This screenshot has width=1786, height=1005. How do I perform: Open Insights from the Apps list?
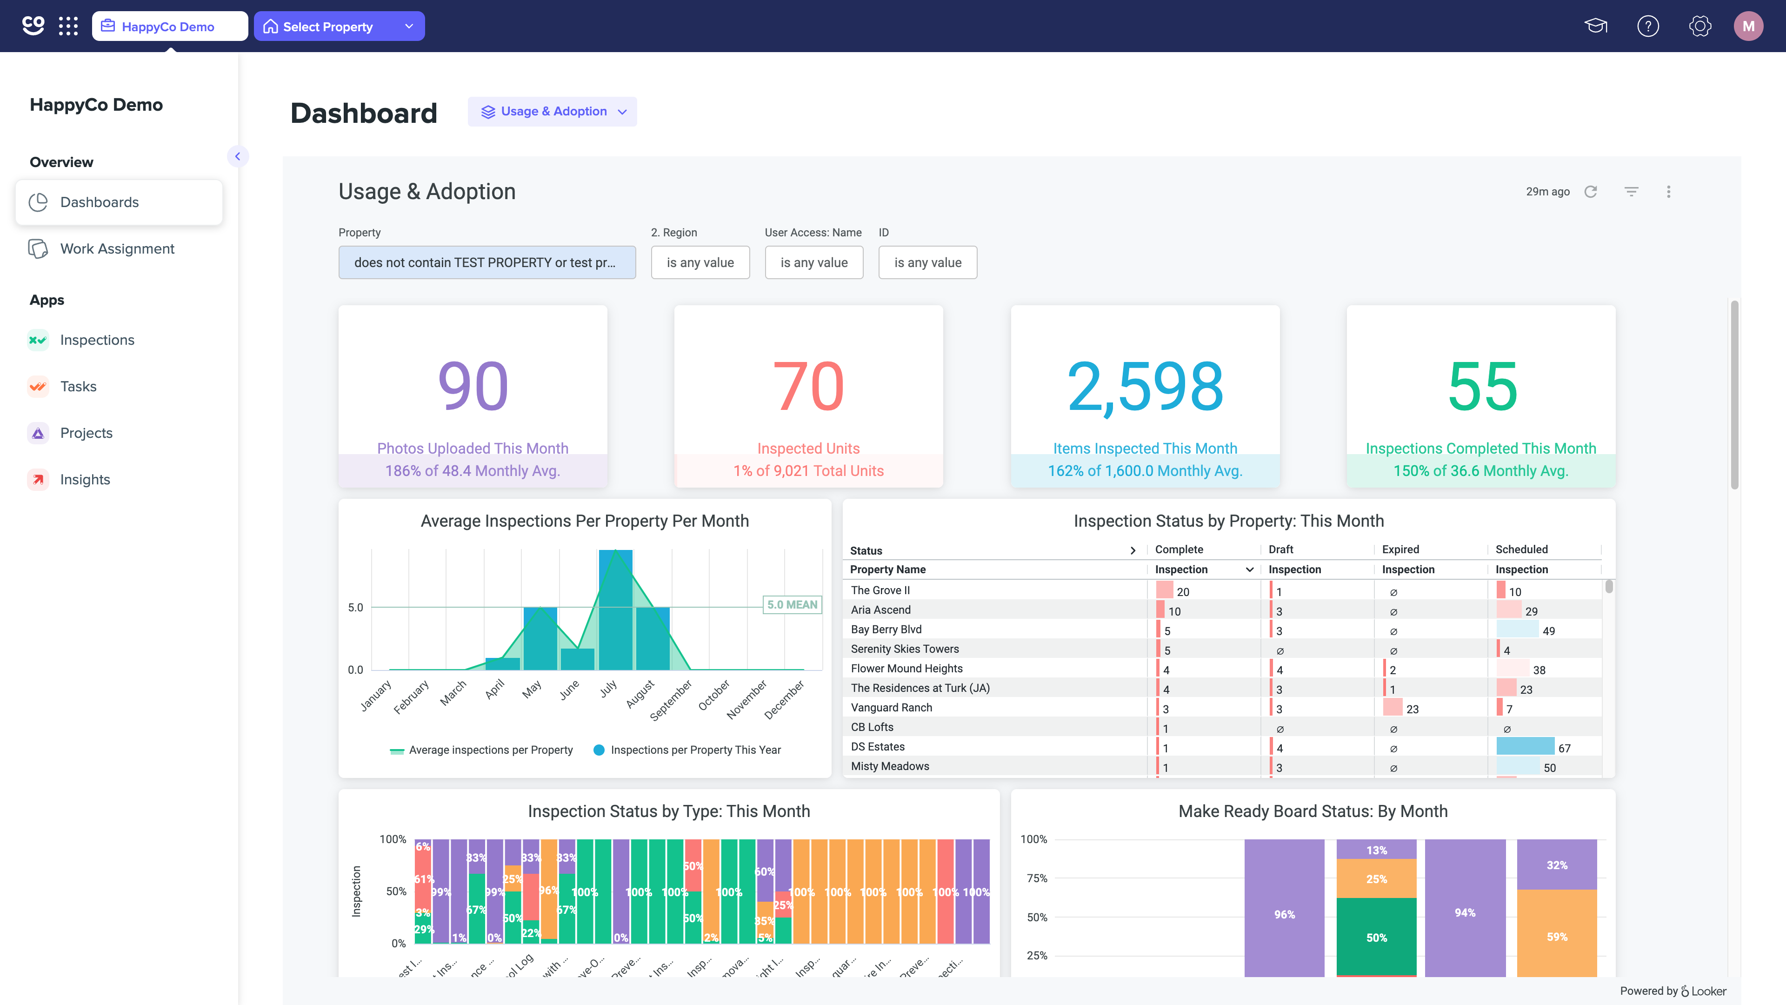[85, 479]
